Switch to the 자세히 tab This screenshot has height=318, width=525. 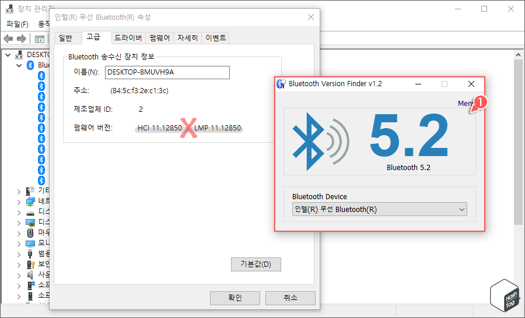(187, 38)
